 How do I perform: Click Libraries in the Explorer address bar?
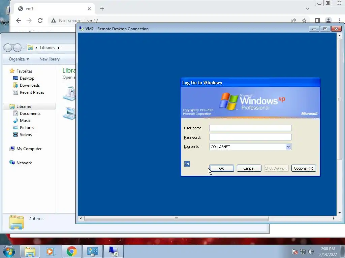pyautogui.click(x=47, y=48)
